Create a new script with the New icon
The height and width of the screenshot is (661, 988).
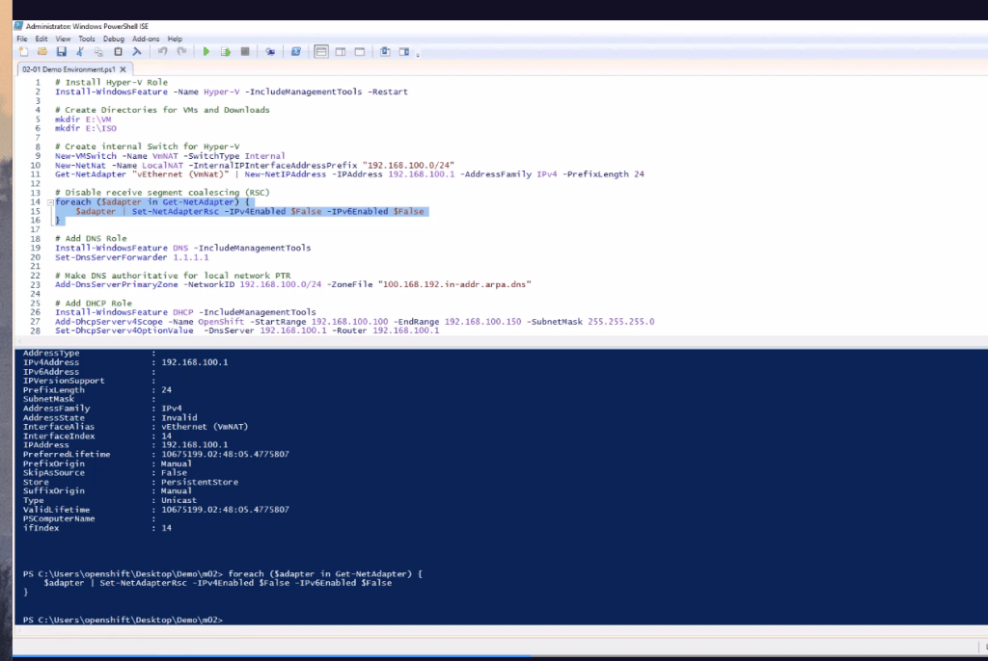click(x=23, y=52)
